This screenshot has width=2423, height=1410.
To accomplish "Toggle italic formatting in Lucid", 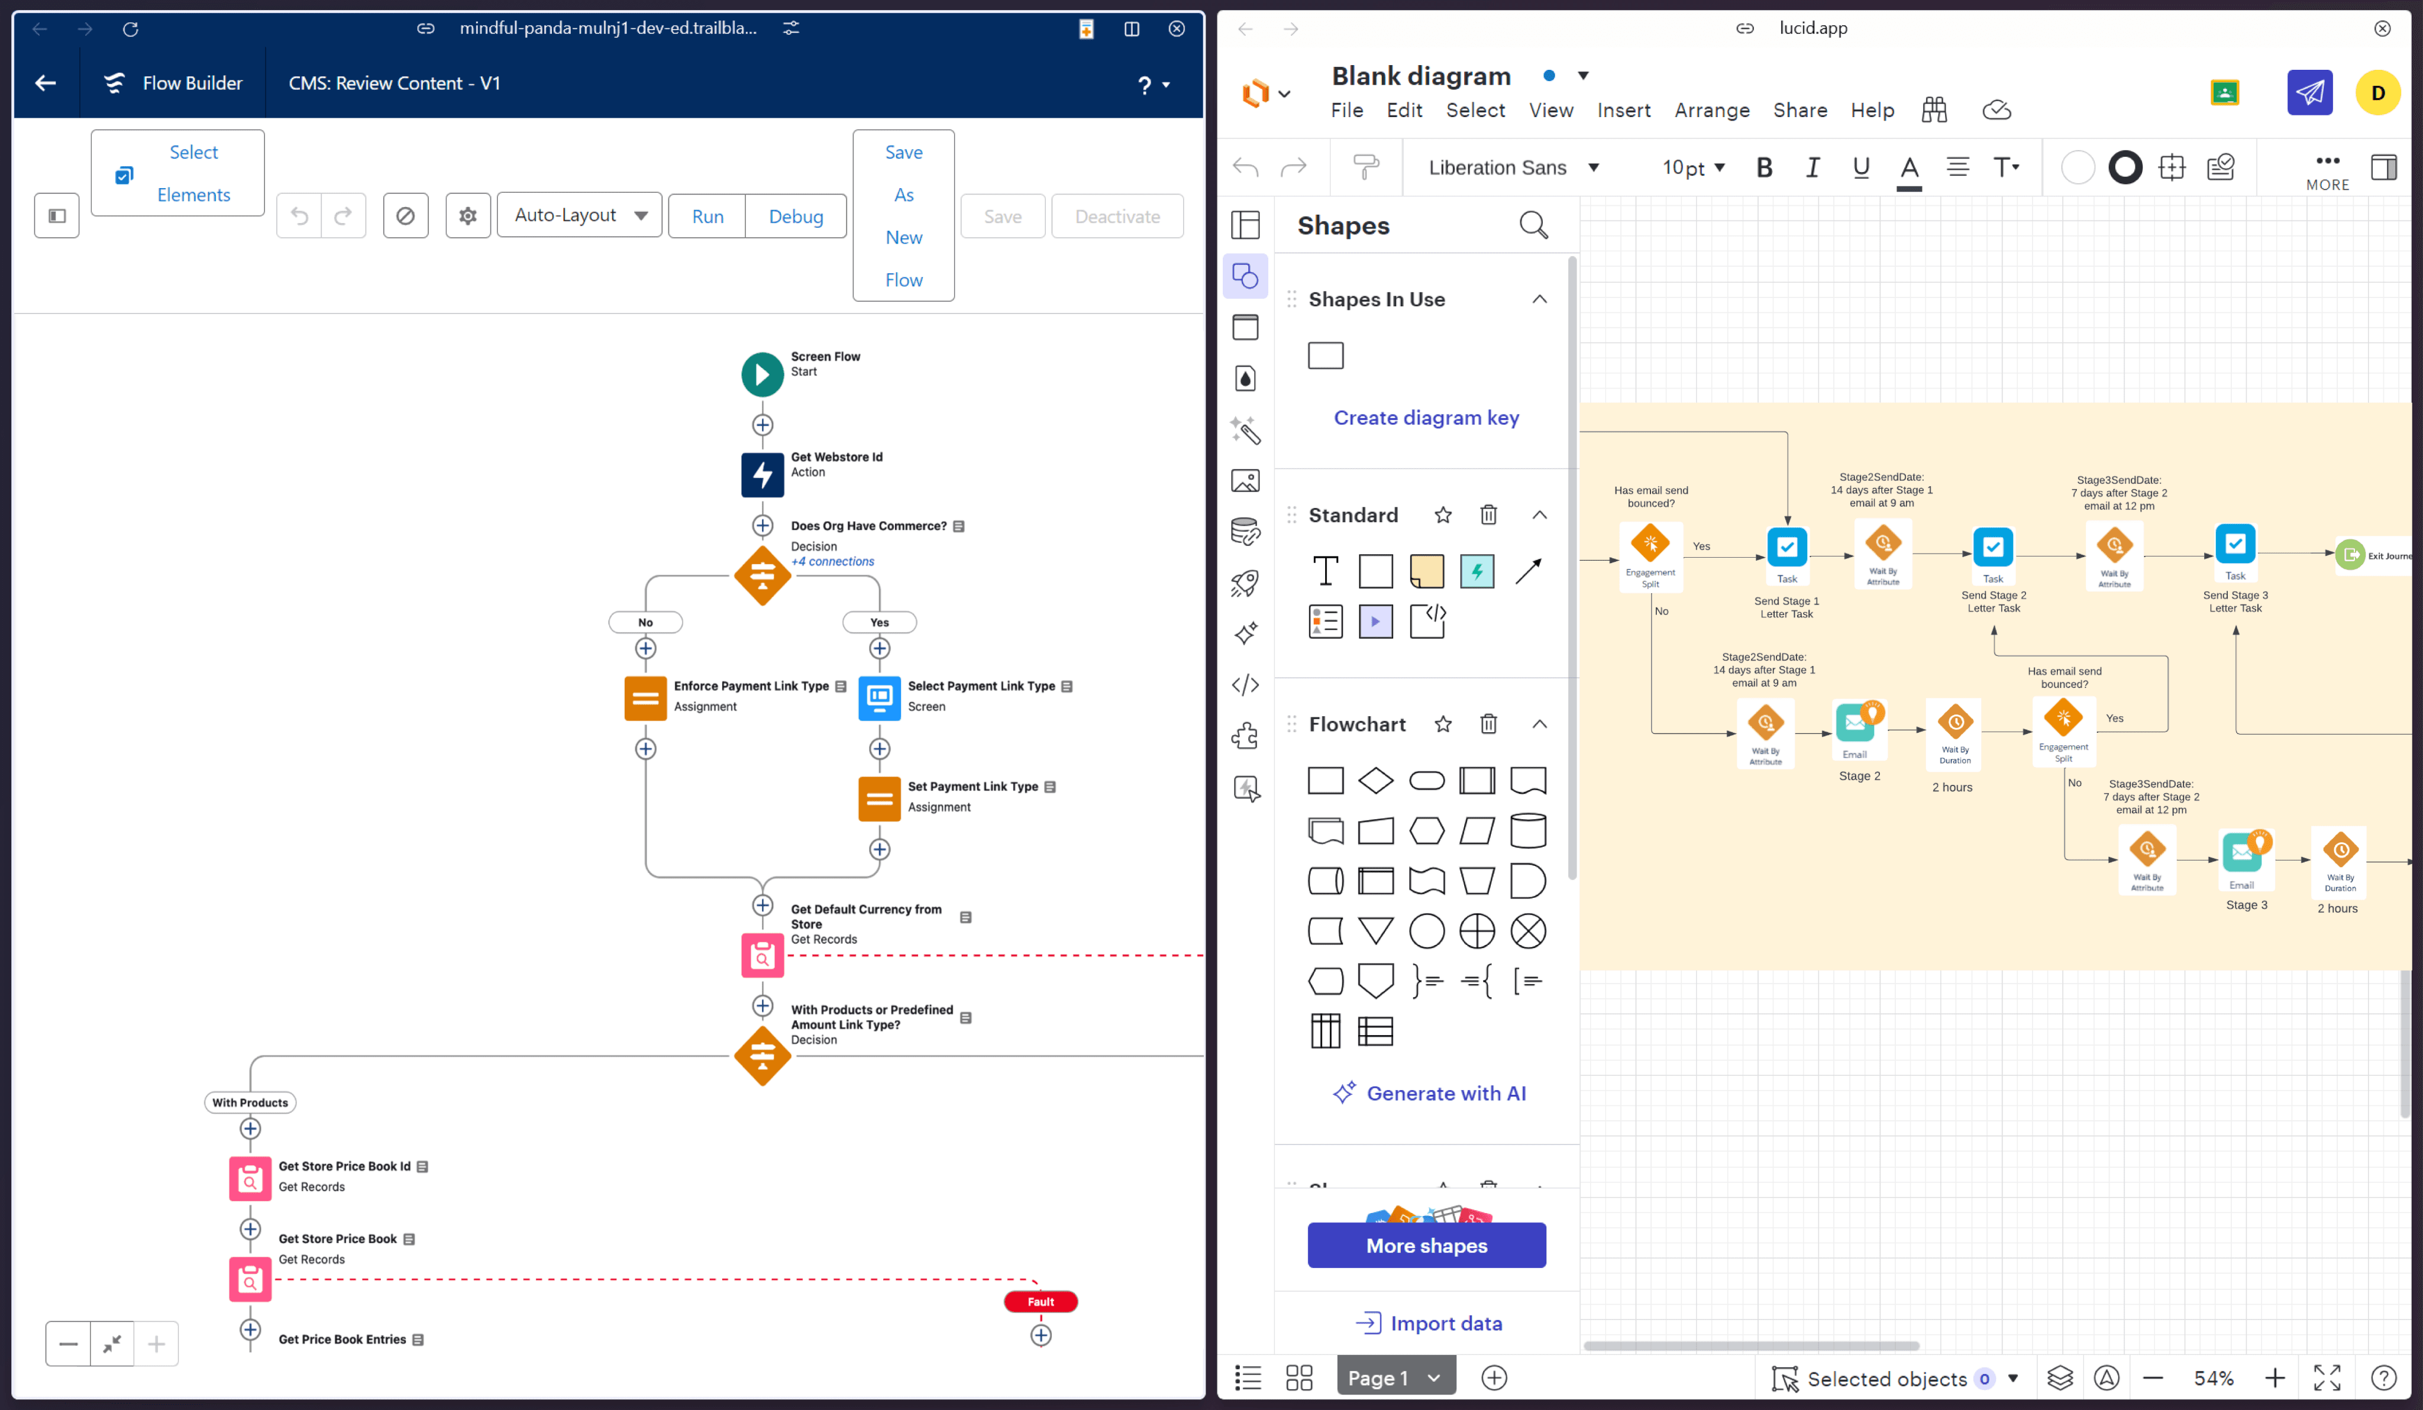I will (x=1813, y=168).
